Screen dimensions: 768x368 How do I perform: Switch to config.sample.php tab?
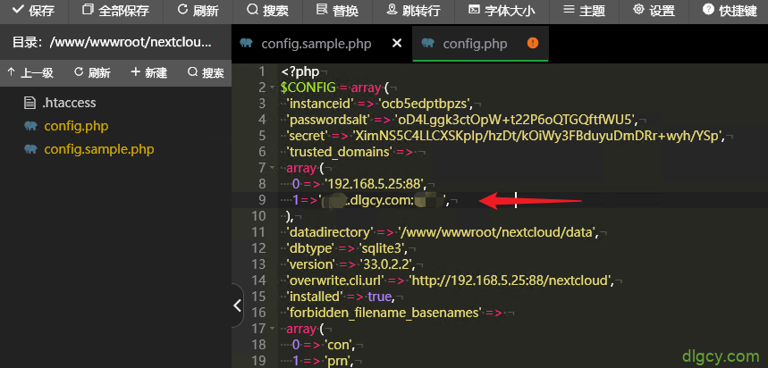tap(316, 44)
